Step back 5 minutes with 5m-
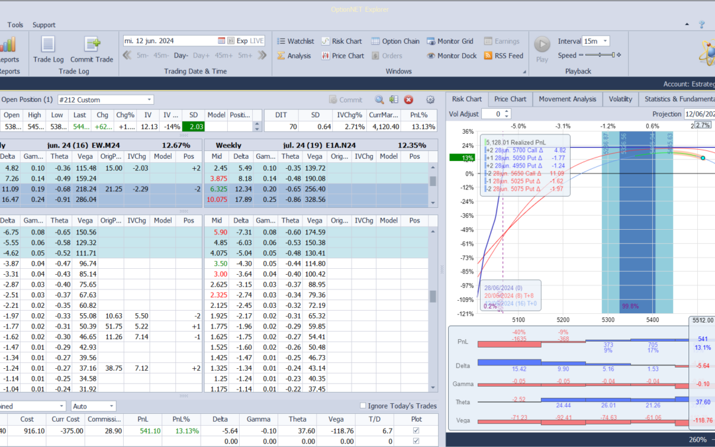 (x=143, y=55)
